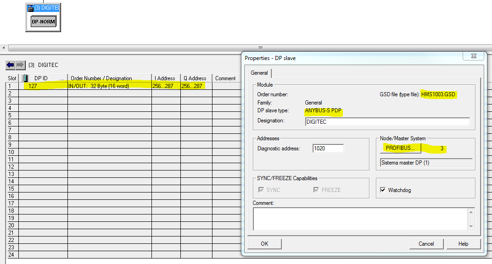Toggle the SYNC checkbox

(x=261, y=190)
